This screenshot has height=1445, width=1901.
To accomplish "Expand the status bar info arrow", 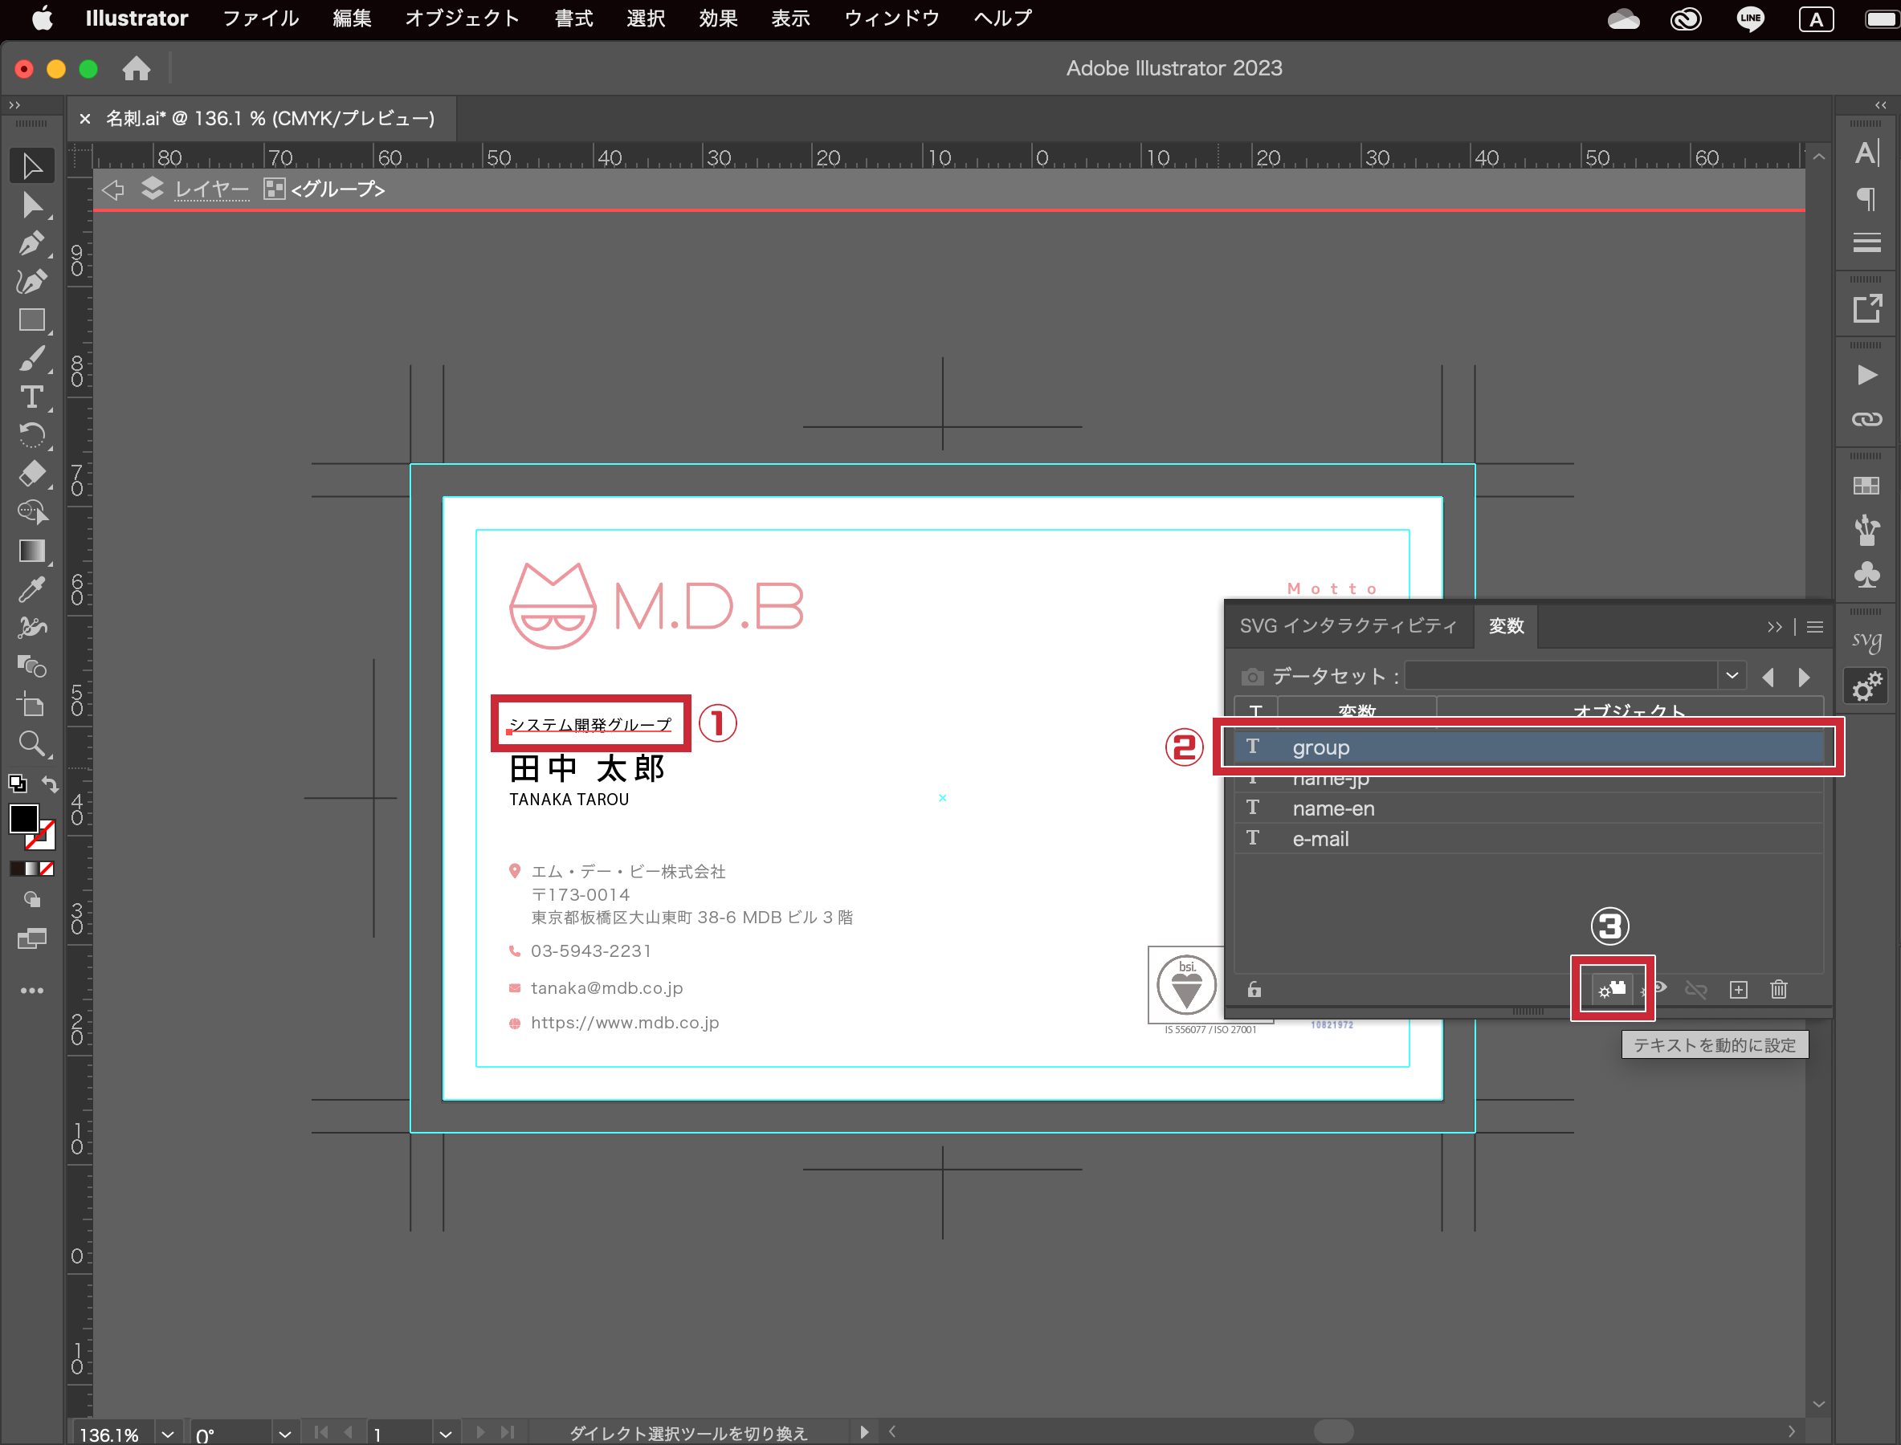I will coord(864,1432).
